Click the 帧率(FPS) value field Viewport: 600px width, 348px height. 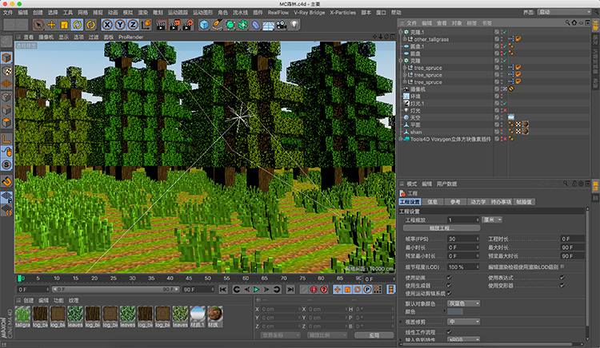[463, 239]
